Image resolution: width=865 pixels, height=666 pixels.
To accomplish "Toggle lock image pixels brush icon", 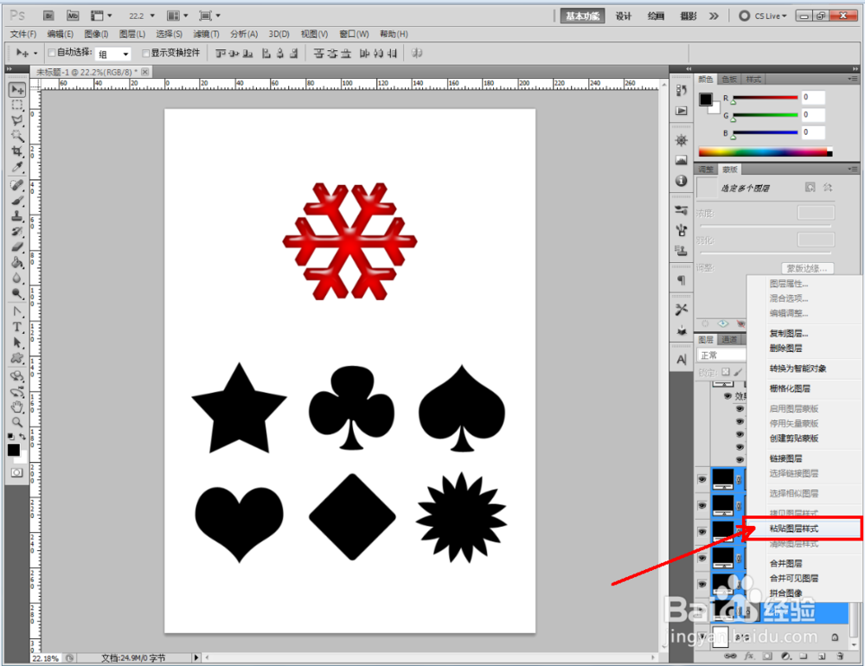I will tap(738, 372).
